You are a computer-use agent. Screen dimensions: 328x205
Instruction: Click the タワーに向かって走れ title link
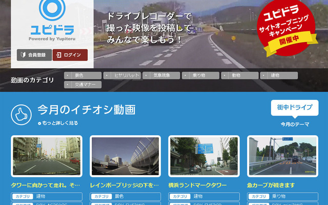tap(46, 185)
